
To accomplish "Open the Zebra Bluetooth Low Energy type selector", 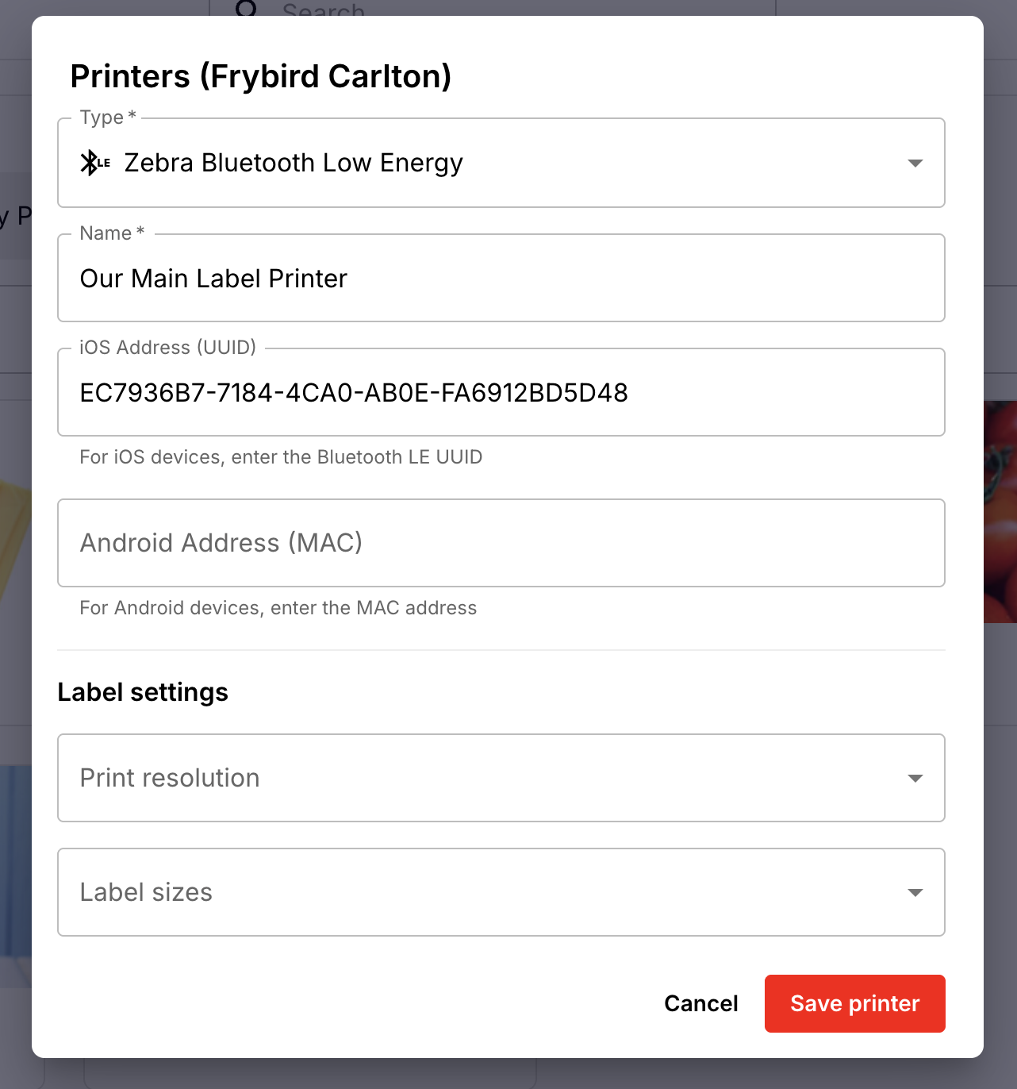I will pos(501,163).
